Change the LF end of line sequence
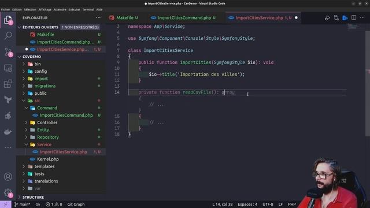 [x=280, y=204]
